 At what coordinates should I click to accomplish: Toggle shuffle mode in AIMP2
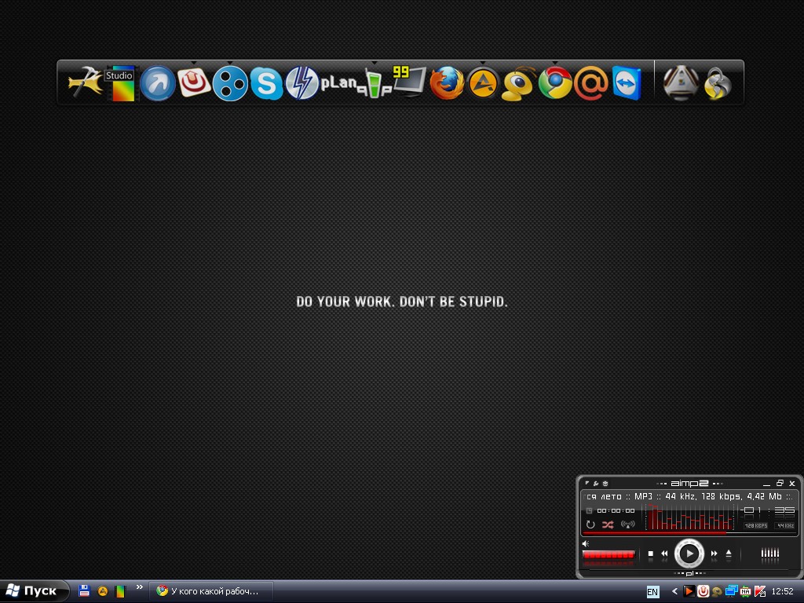[x=608, y=524]
